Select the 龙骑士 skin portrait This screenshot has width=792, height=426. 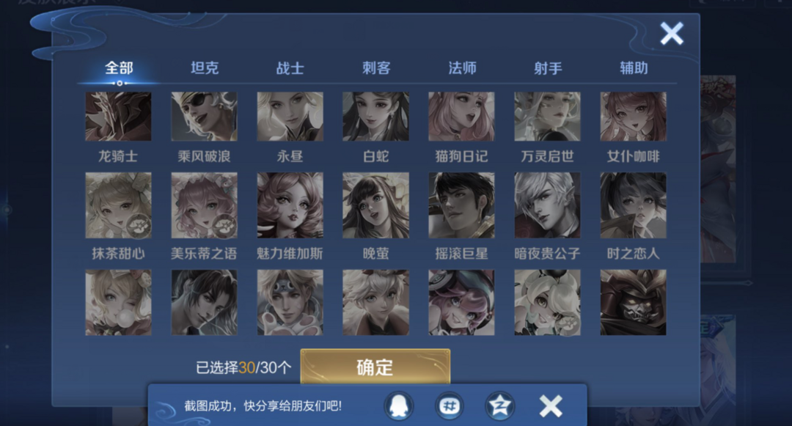(118, 117)
